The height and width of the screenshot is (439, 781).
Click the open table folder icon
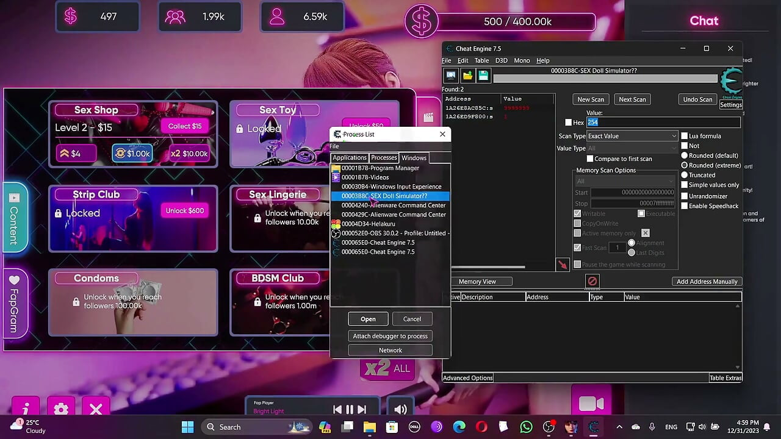tap(467, 75)
